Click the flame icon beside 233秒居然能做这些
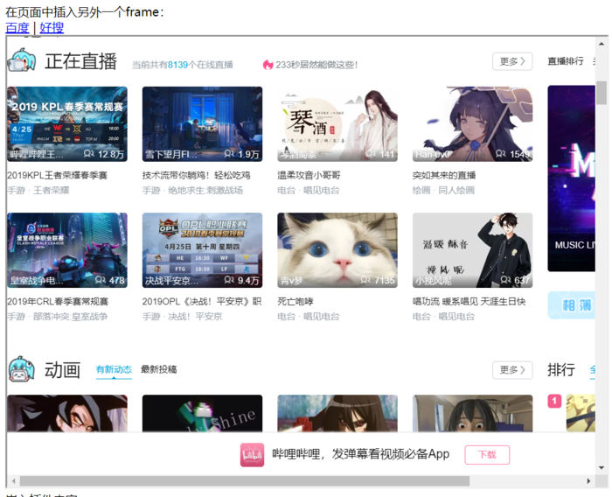This screenshot has width=612, height=497. (x=268, y=65)
